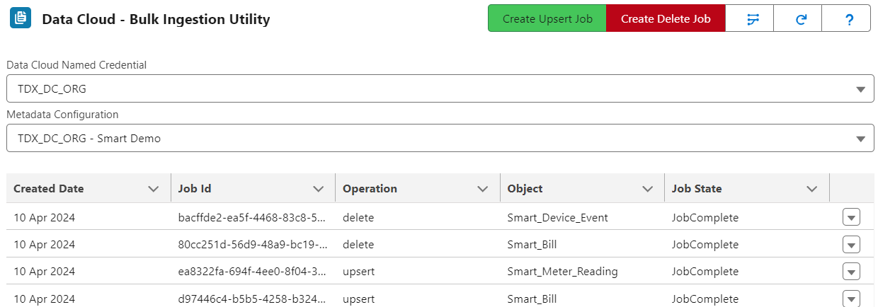878x307 pixels.
Task: Open the Job Id column menu chevron
Action: 318,189
